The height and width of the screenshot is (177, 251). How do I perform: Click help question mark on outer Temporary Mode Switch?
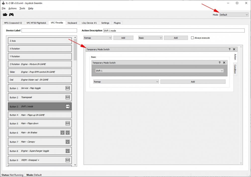[x=229, y=49]
